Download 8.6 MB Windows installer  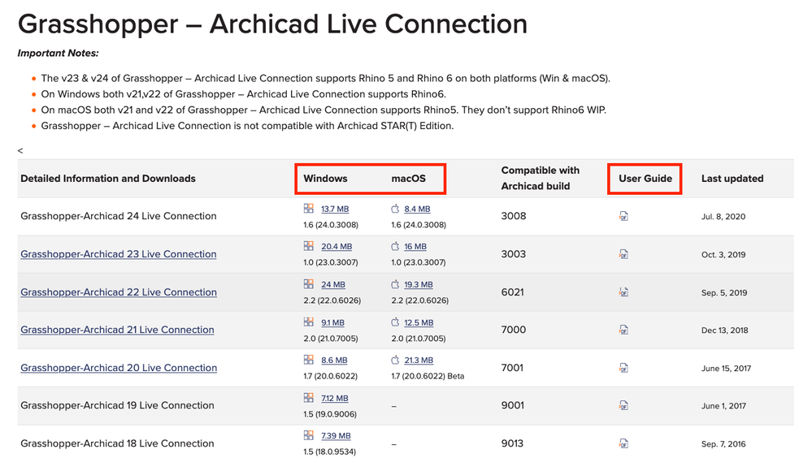(x=334, y=361)
